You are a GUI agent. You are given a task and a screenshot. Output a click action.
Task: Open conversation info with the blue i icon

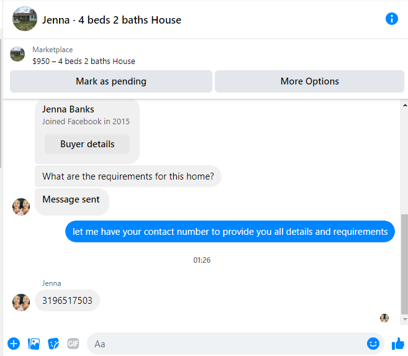(x=392, y=19)
